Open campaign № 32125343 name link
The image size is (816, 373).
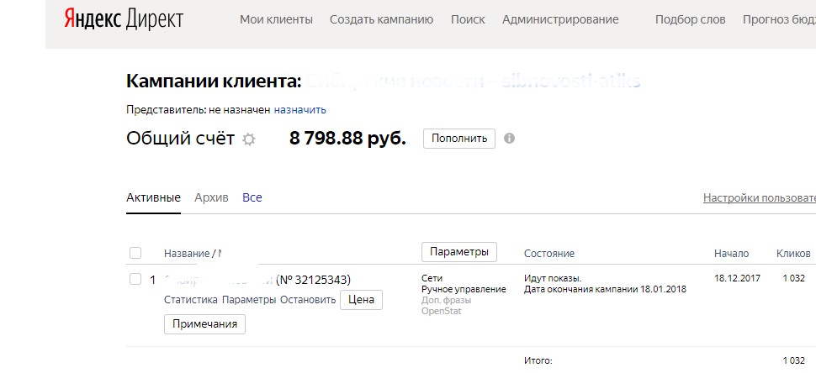[x=257, y=280]
